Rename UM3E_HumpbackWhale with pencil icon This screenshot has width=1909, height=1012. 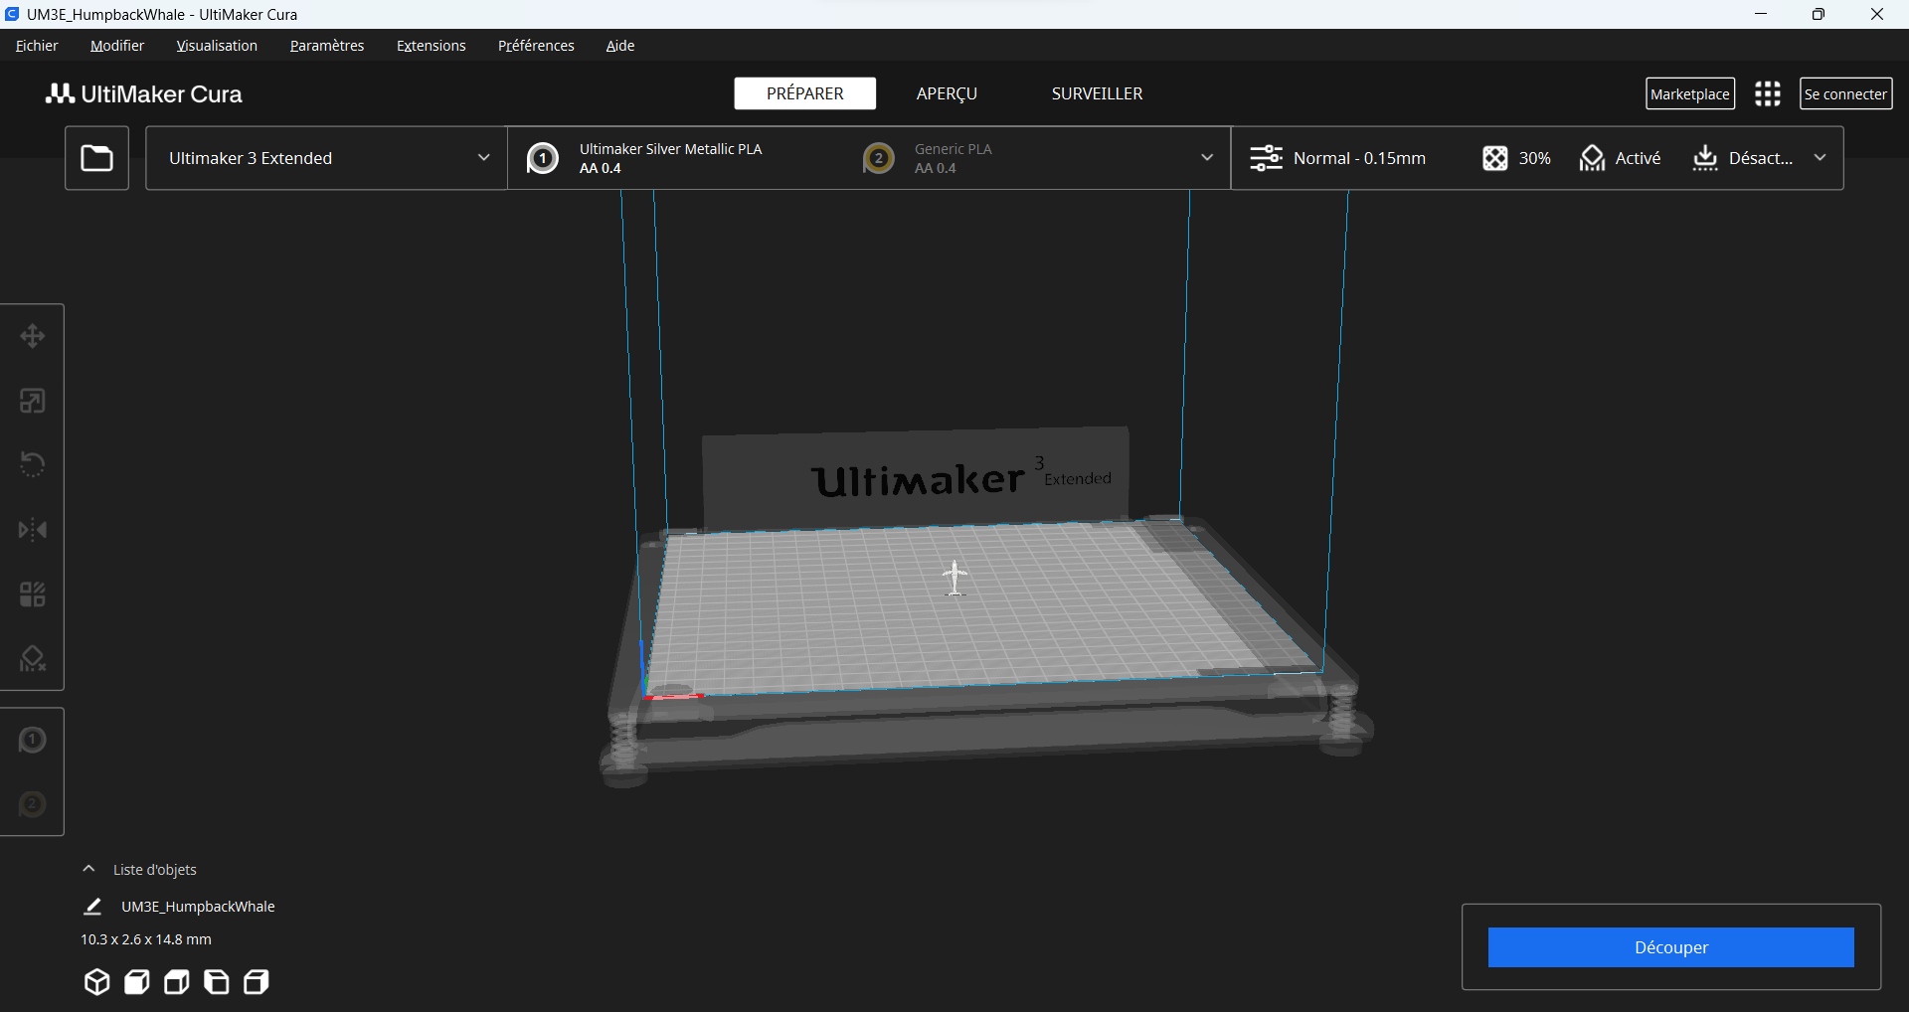92,907
